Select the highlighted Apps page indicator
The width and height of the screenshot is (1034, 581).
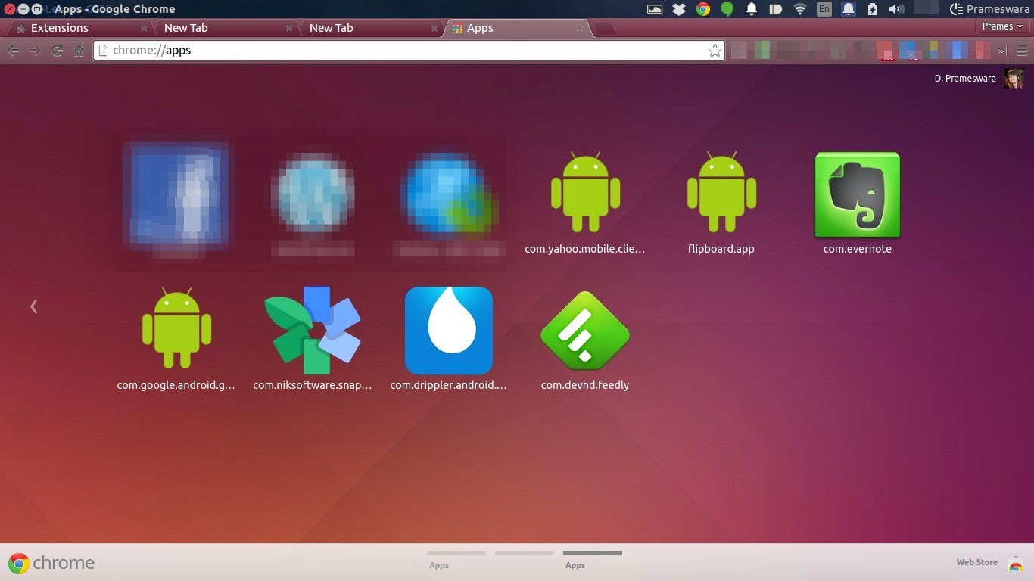pos(593,560)
